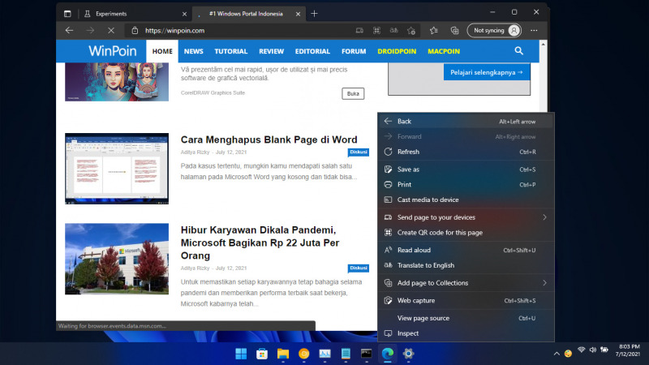Go back using the toolbar arrow
This screenshot has height=365, width=649.
69,30
